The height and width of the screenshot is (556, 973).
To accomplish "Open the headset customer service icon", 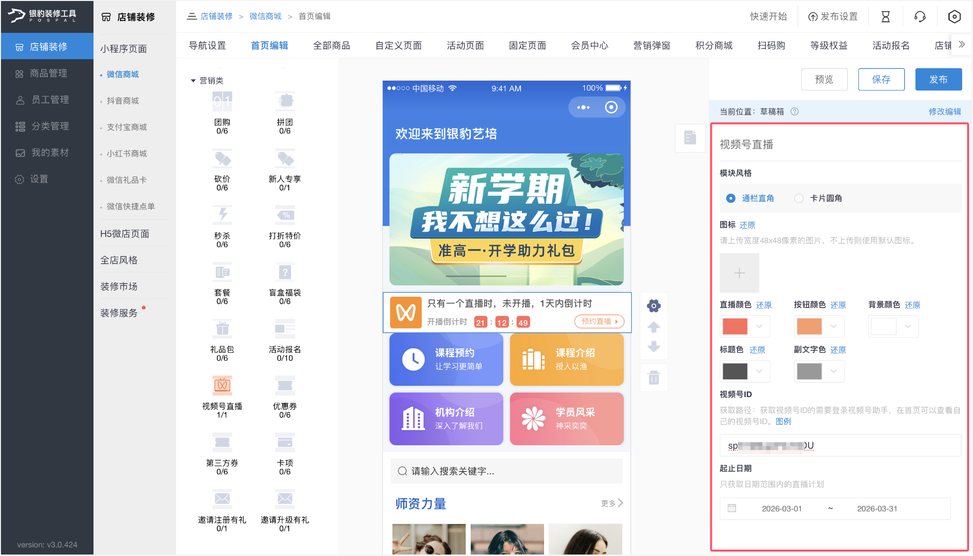I will 920,17.
